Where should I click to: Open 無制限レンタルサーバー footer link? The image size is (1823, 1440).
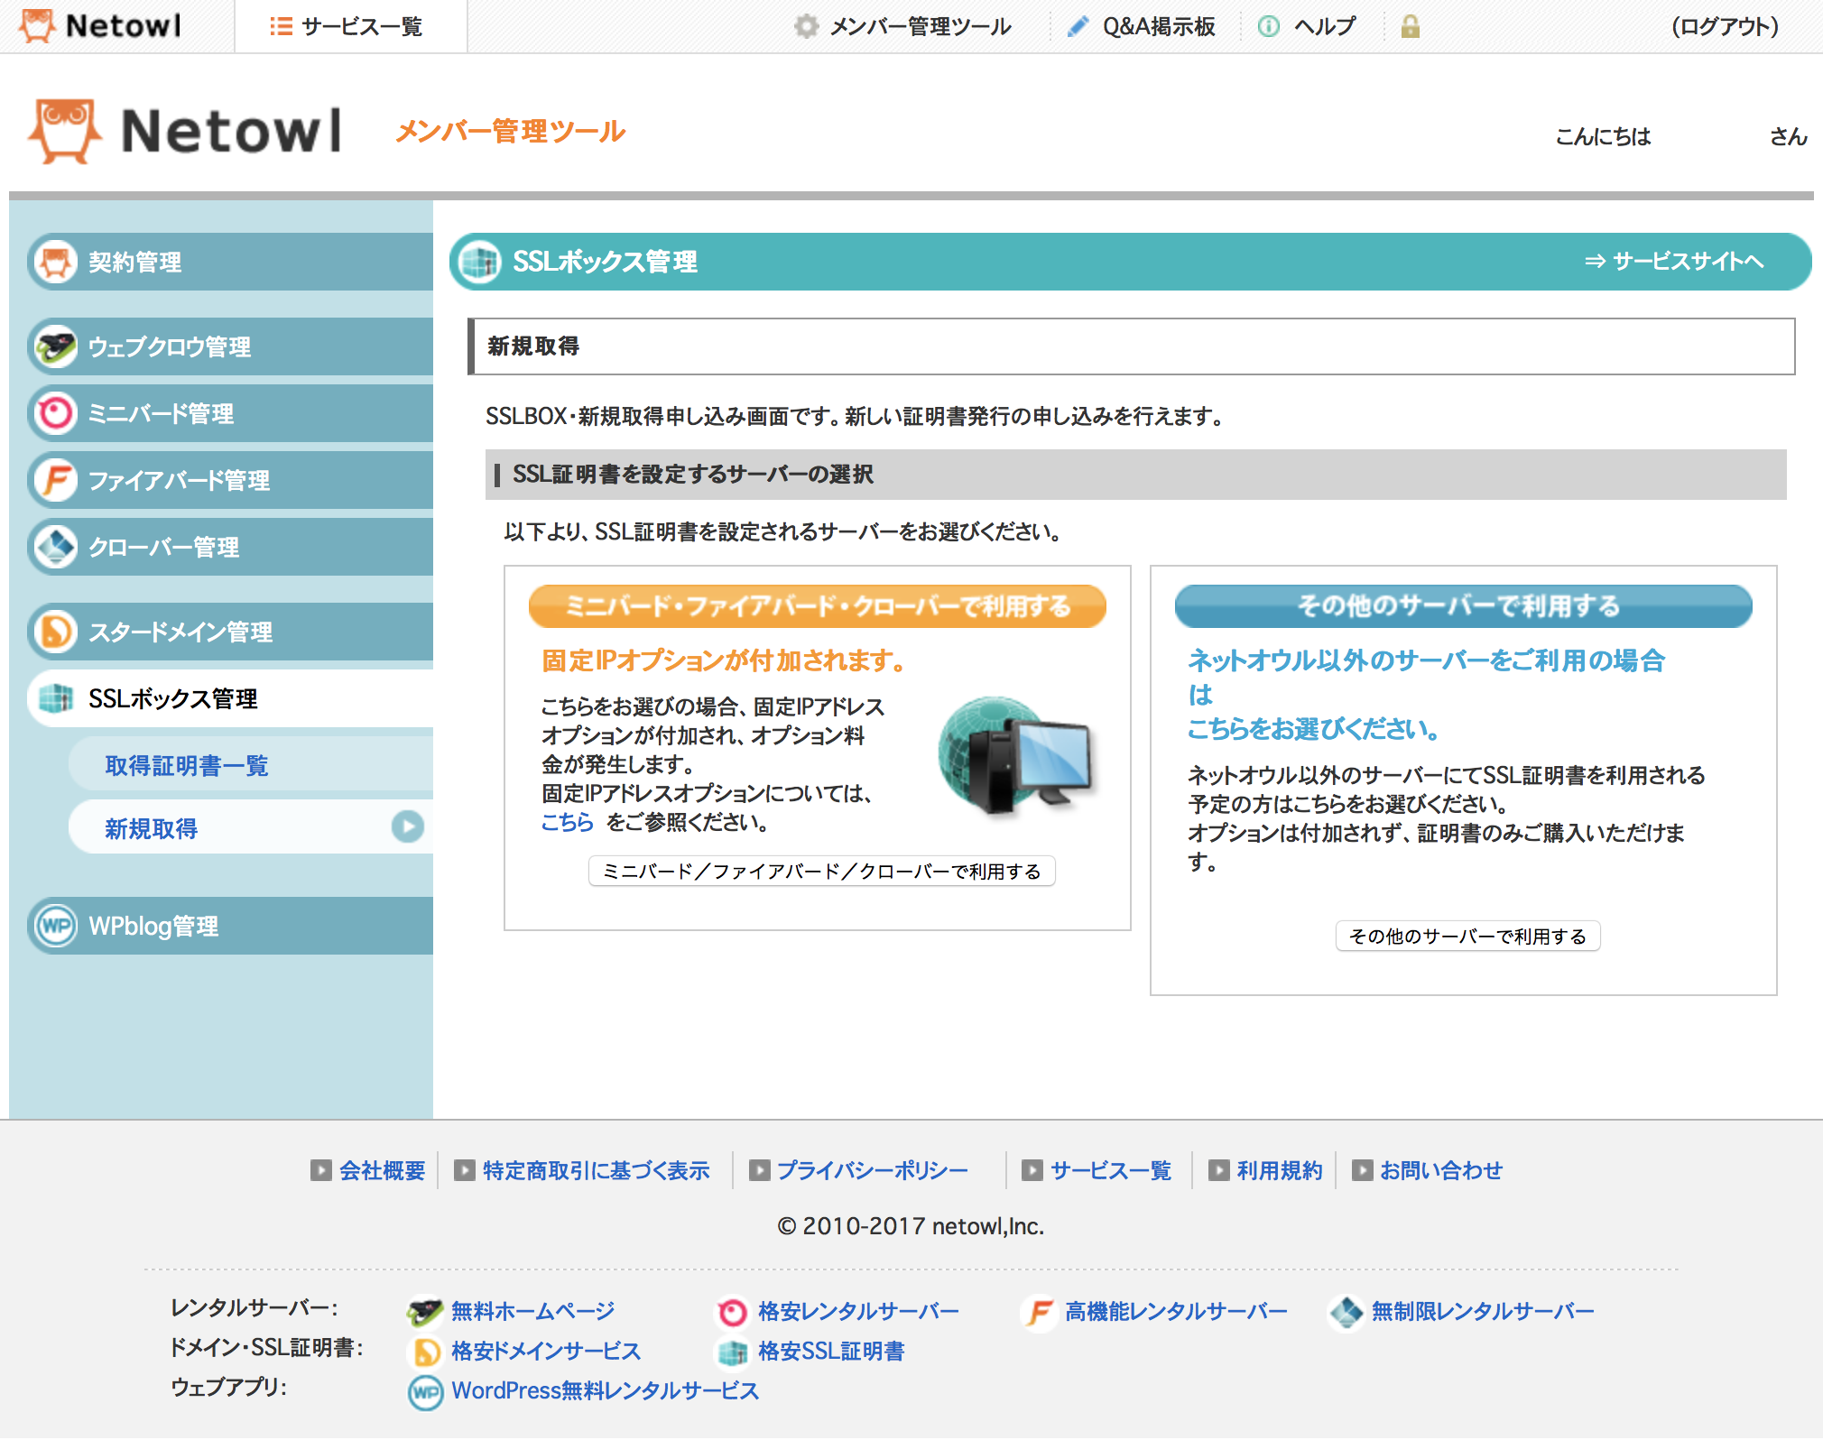point(1483,1311)
